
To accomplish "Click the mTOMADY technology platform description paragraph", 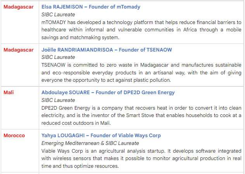I will coord(141,30).
